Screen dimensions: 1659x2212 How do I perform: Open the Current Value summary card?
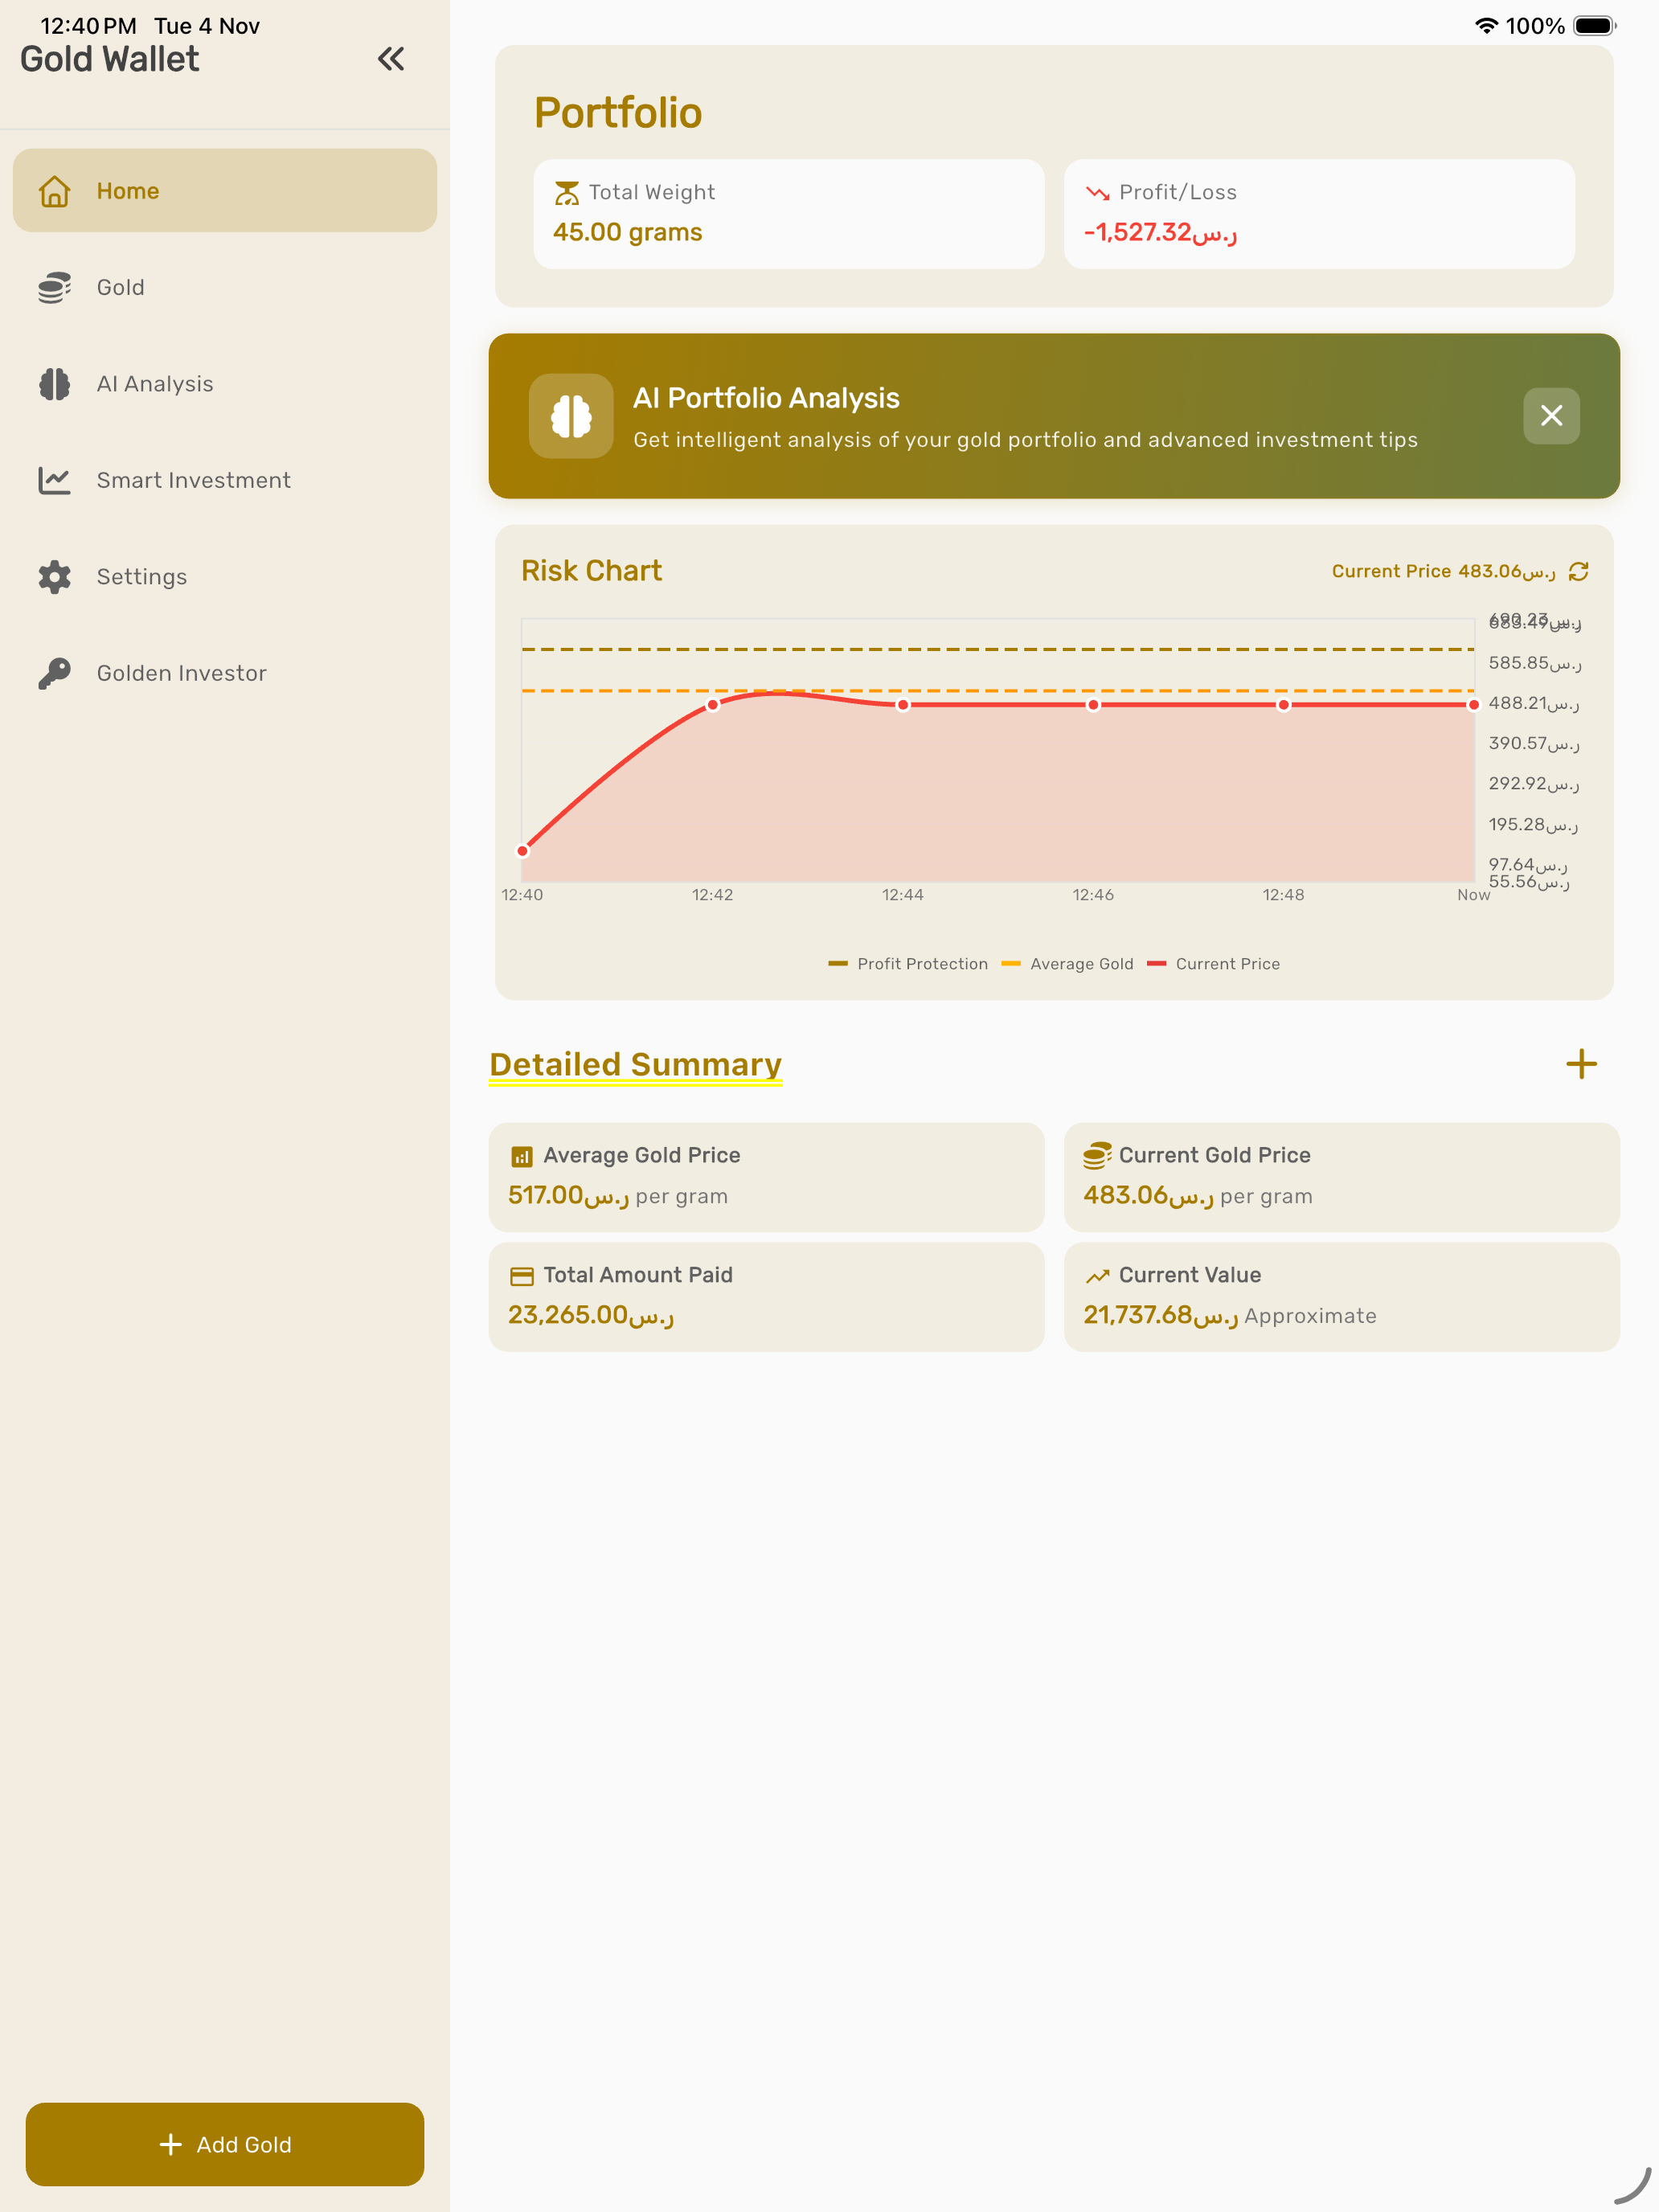coord(1341,1297)
